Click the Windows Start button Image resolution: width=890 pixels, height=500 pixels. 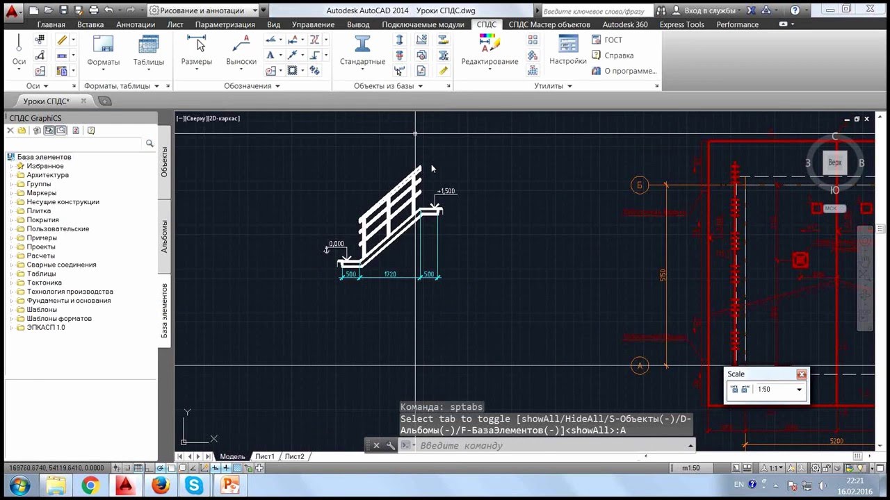click(x=18, y=485)
